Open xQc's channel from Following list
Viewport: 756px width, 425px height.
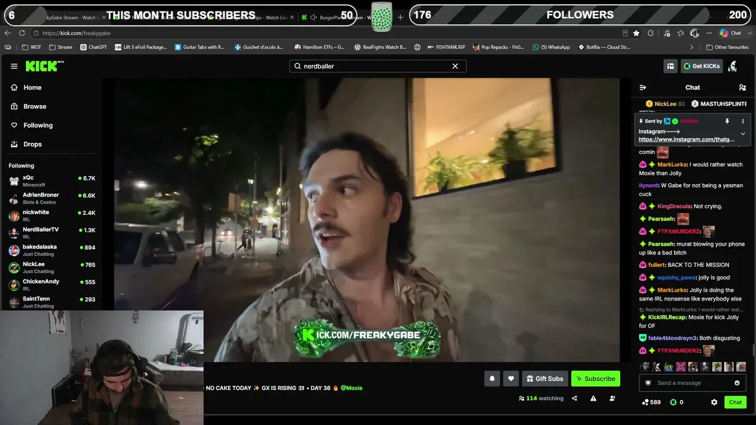pyautogui.click(x=52, y=181)
